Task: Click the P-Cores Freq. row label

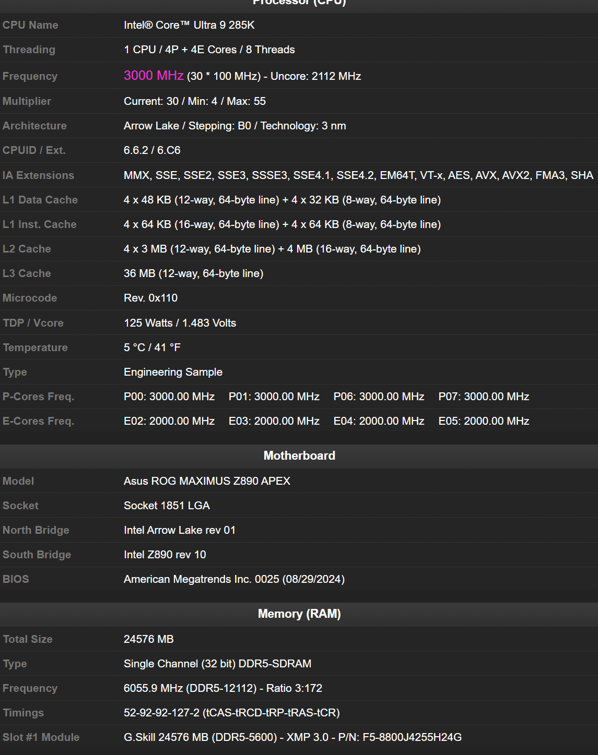Action: click(38, 397)
